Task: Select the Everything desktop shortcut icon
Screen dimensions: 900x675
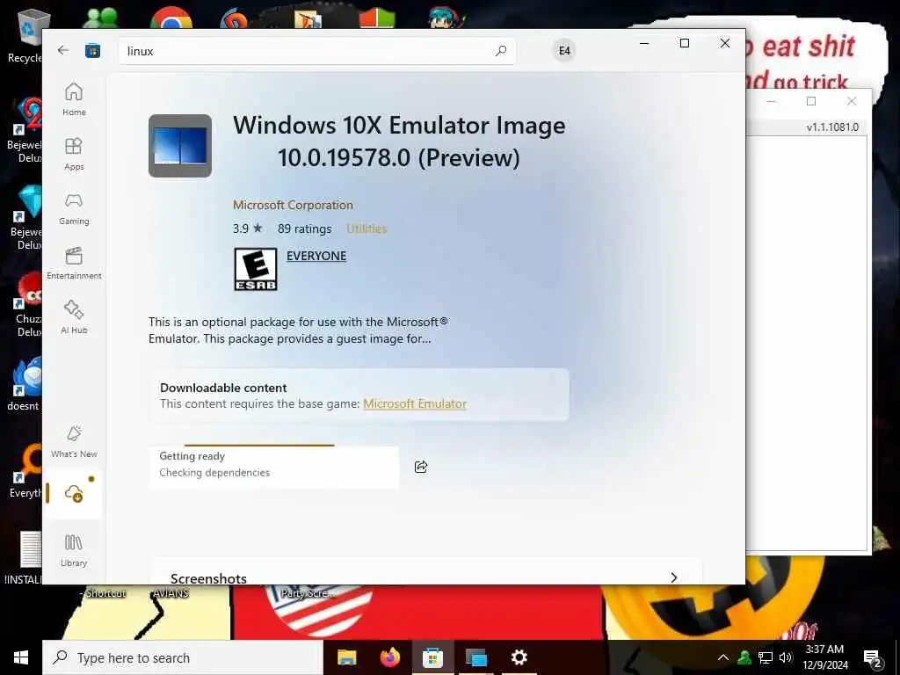Action: (x=25, y=471)
